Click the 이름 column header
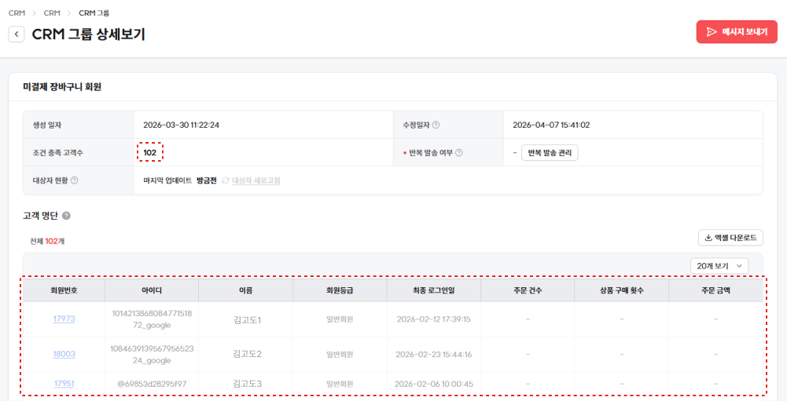This screenshot has width=787, height=401. 245,290
